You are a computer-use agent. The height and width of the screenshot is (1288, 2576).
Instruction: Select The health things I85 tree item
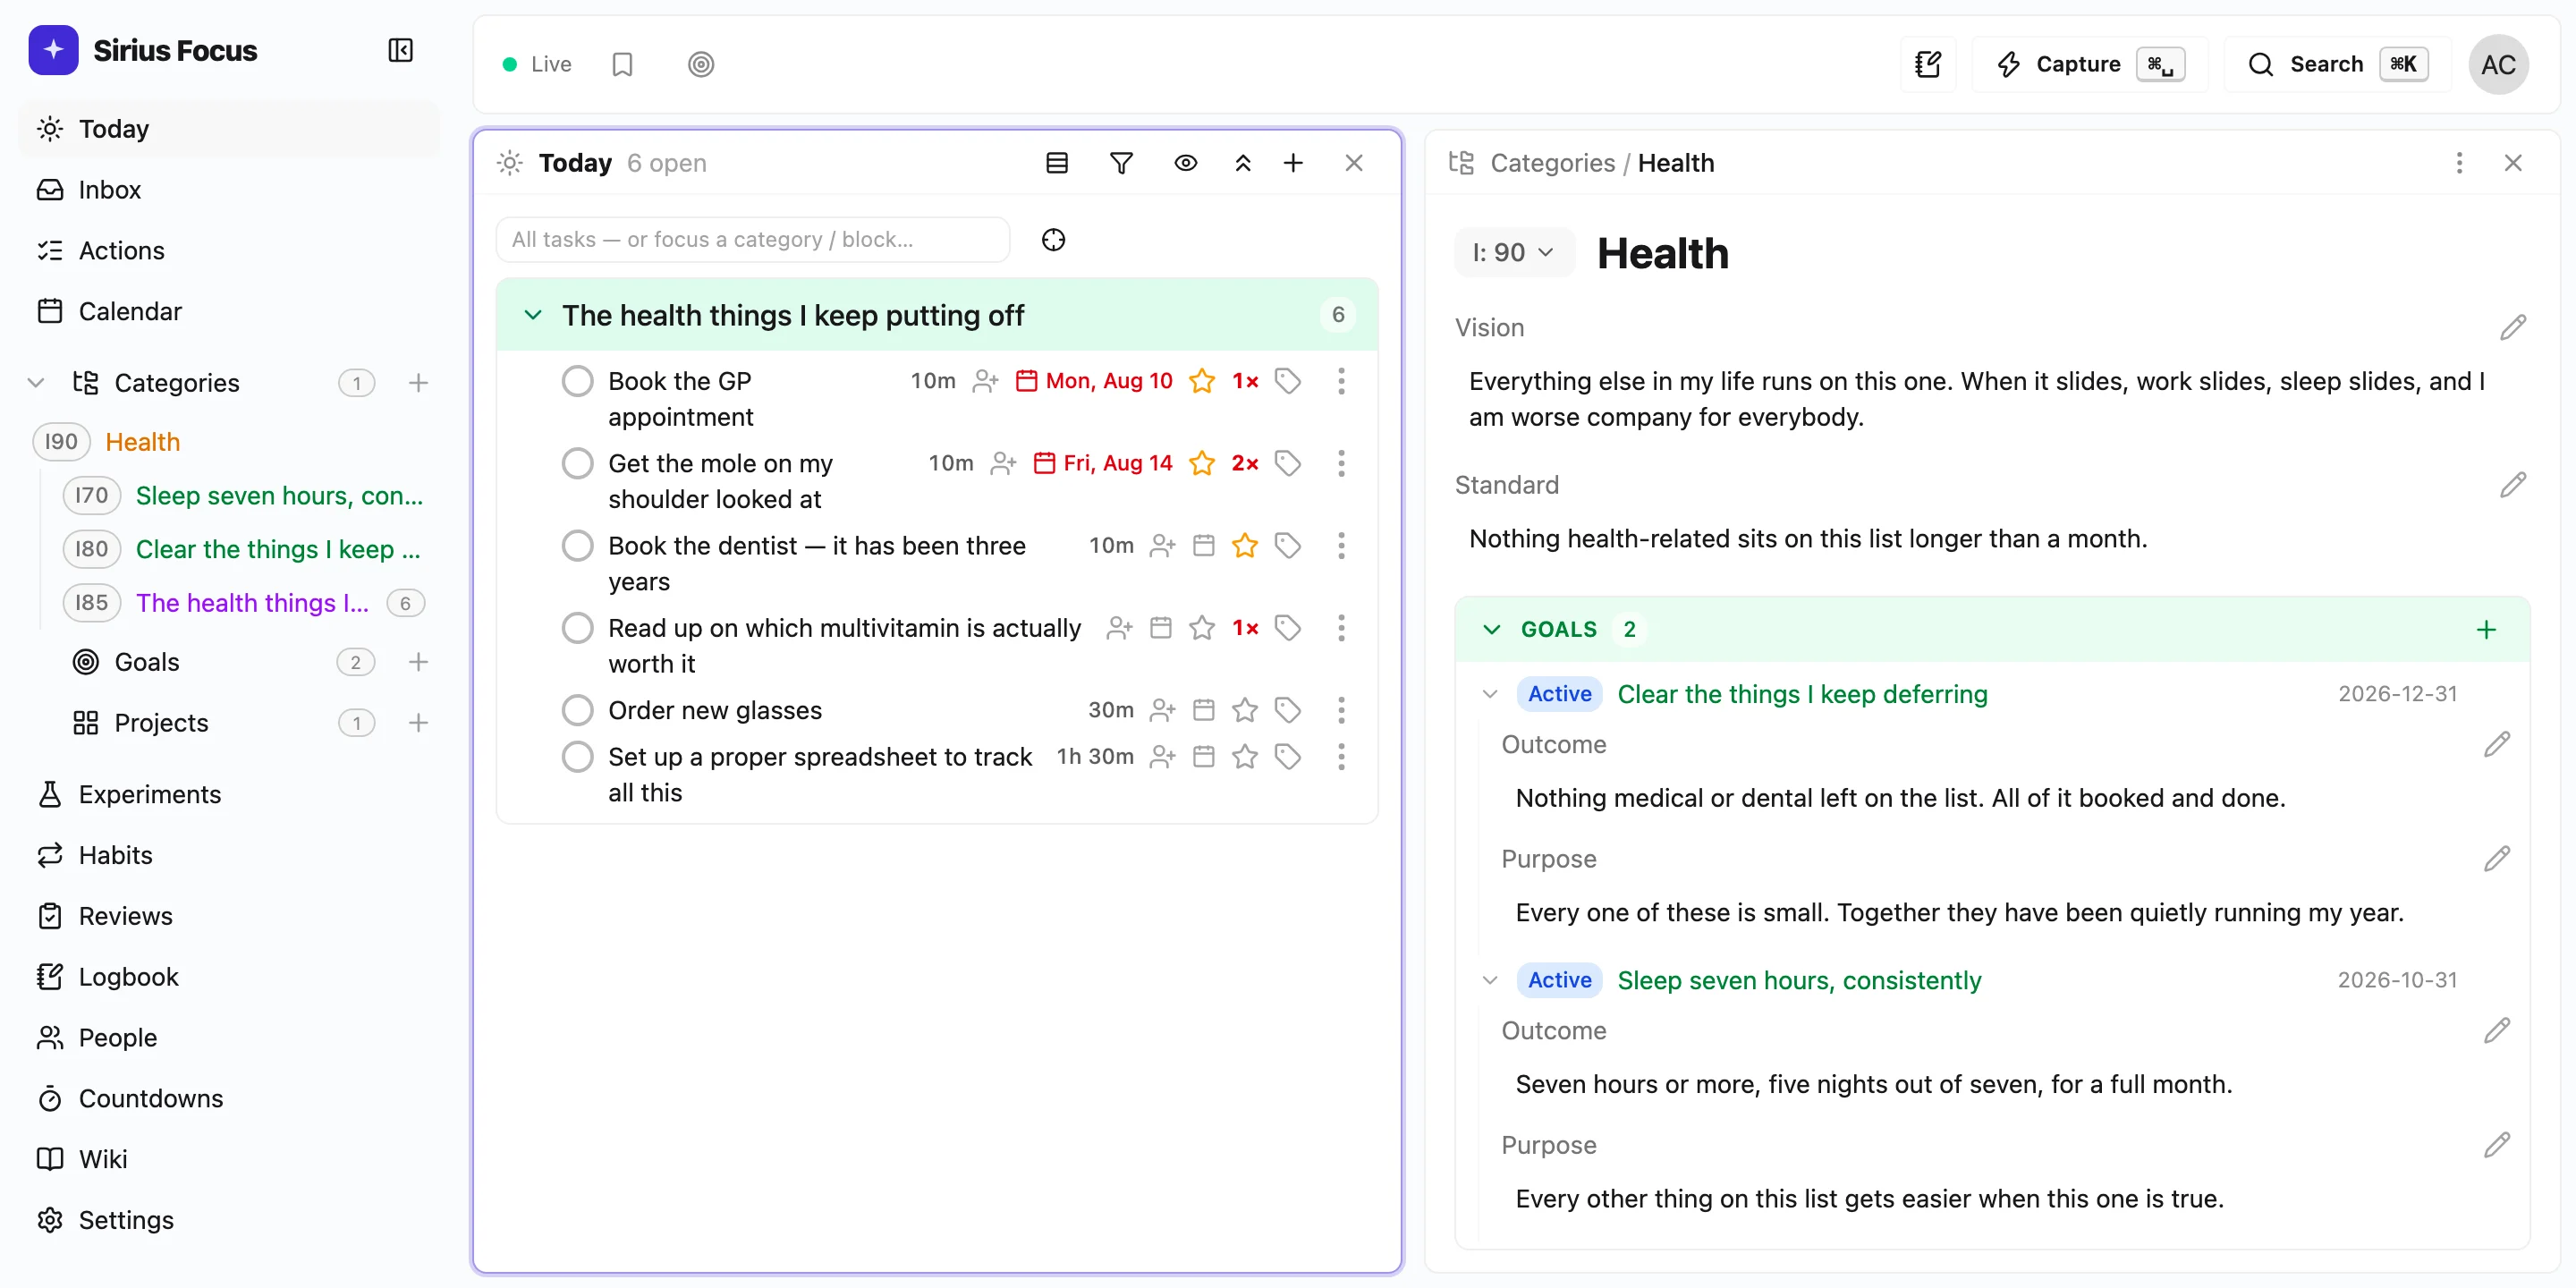pyautogui.click(x=252, y=603)
